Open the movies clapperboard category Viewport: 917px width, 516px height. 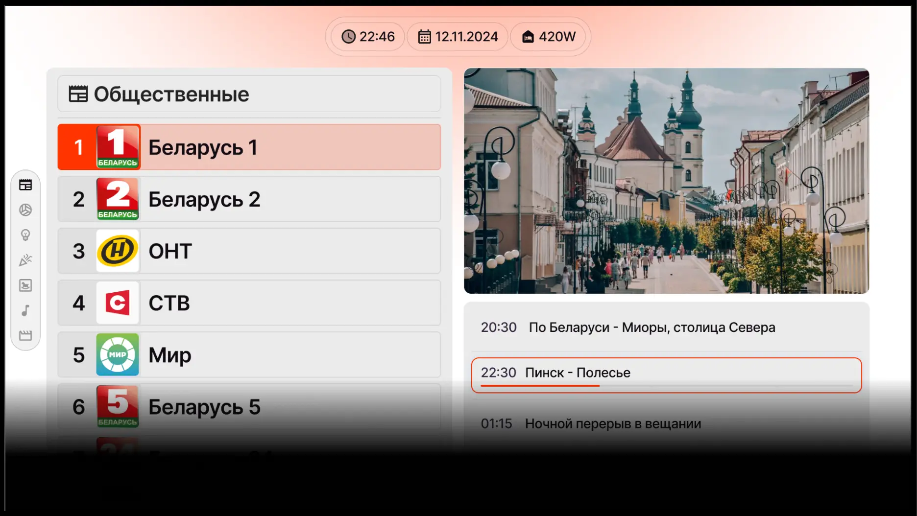pyautogui.click(x=25, y=335)
